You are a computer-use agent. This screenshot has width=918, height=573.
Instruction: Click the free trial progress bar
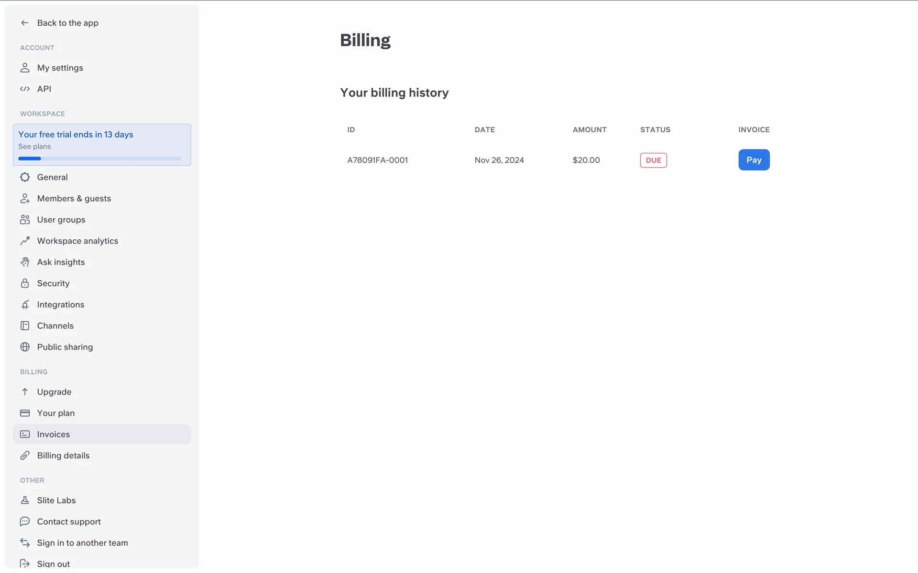point(99,159)
